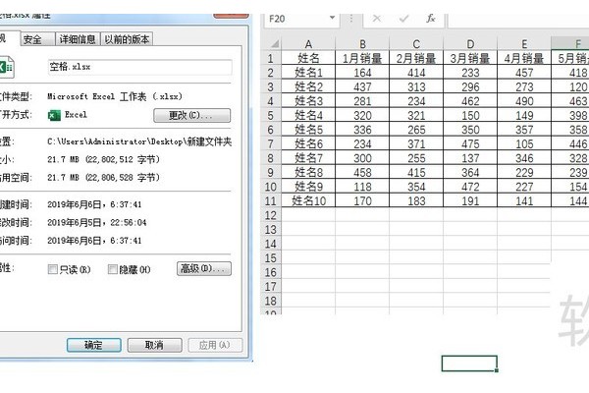Image resolution: width=589 pixels, height=393 pixels.
Task: Click the 应用(A) button
Action: pos(215,345)
